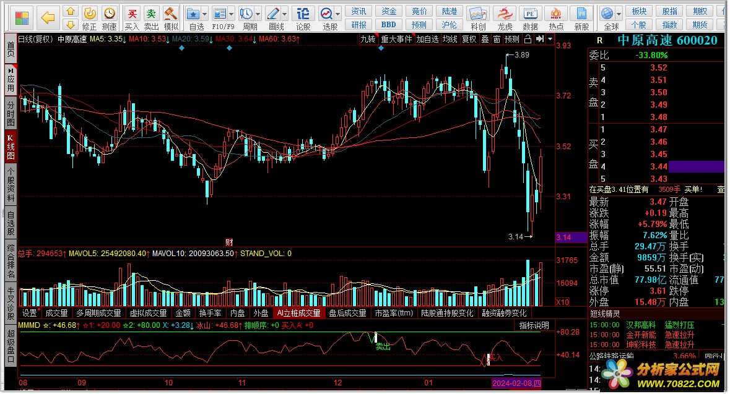Click the purple bar beside buy price 3.44

tap(696, 166)
